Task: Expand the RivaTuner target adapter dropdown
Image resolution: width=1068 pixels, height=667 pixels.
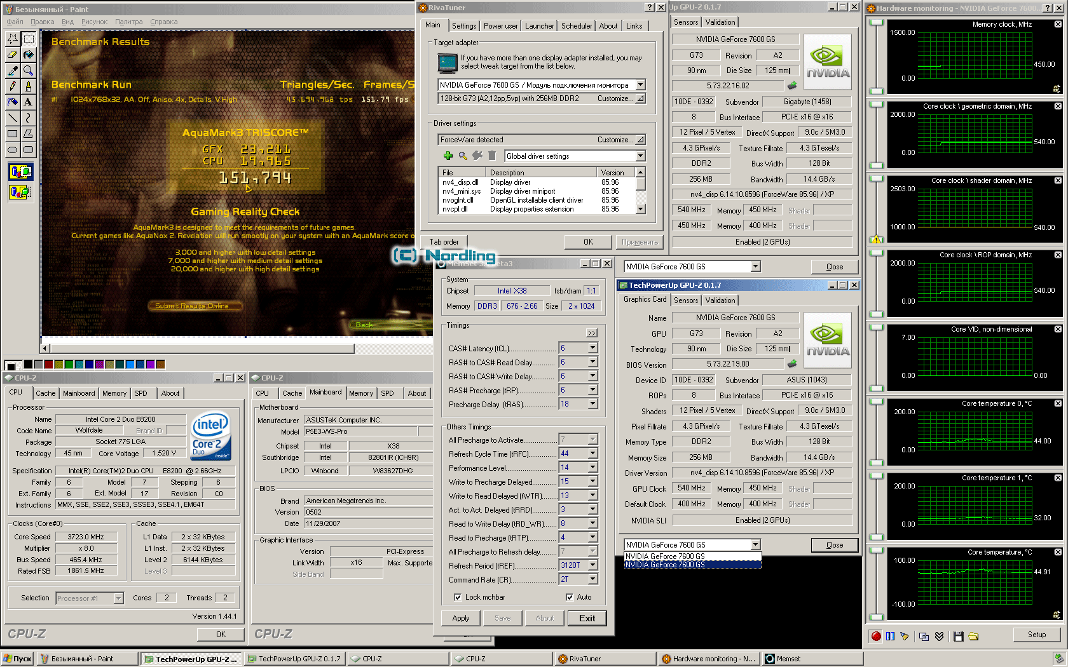Action: [640, 85]
